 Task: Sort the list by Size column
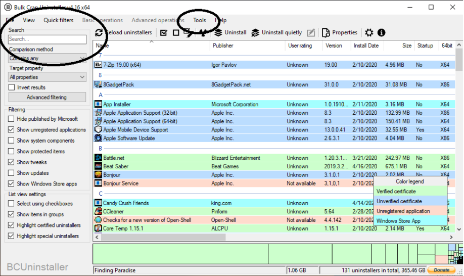pos(399,45)
